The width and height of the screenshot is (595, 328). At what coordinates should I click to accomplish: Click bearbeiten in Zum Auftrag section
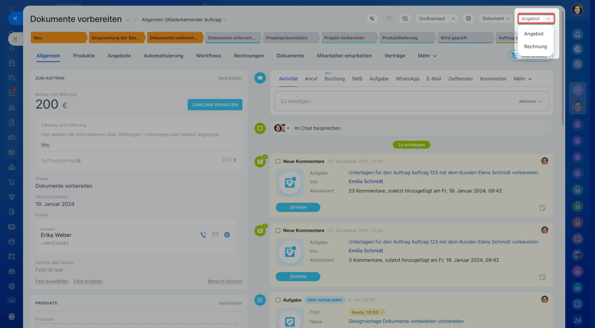point(230,79)
